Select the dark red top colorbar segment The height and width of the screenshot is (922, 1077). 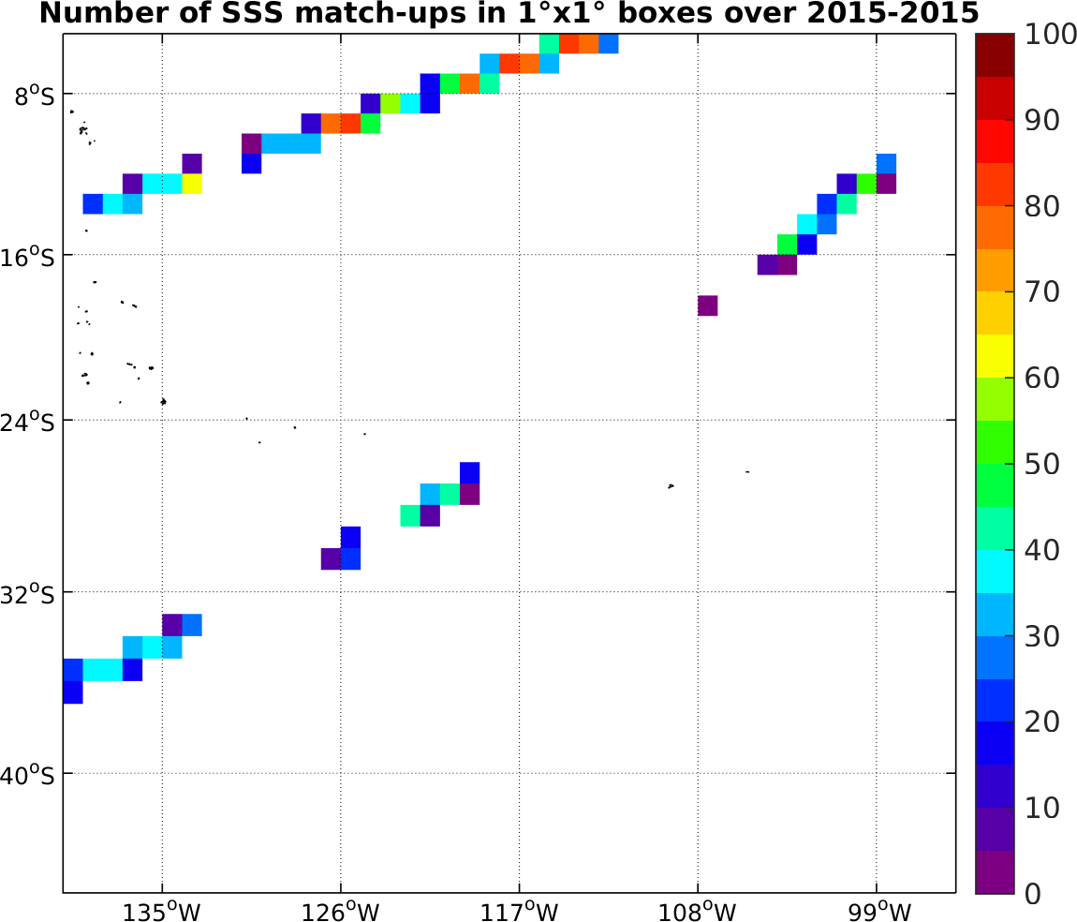(x=995, y=55)
